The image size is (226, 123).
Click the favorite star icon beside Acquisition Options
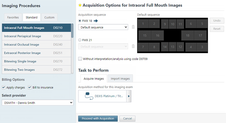[80, 5]
